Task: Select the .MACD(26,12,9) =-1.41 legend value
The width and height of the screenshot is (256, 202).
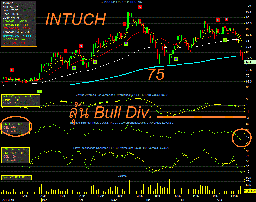Action: pos(18,96)
